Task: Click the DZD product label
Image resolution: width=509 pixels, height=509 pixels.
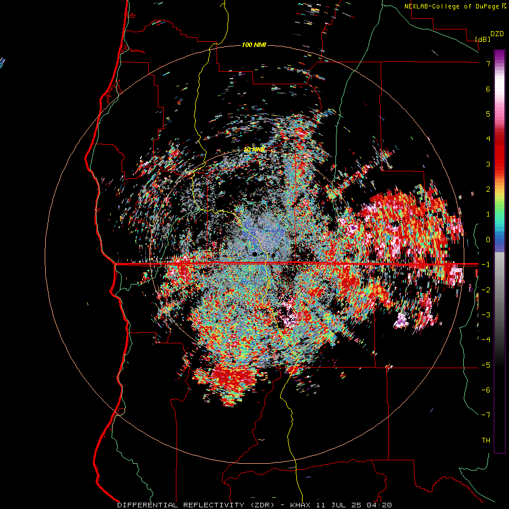Action: click(x=497, y=34)
